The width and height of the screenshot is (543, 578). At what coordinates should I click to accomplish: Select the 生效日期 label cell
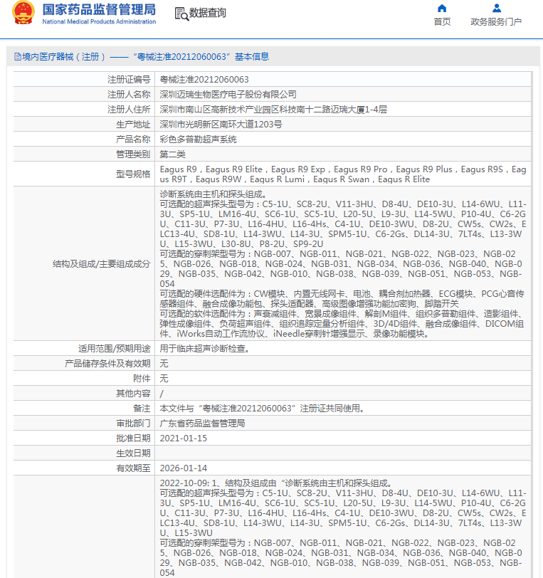coord(84,453)
